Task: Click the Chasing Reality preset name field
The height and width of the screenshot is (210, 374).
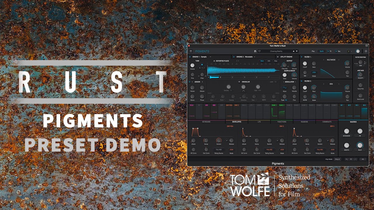Action: (x=276, y=51)
